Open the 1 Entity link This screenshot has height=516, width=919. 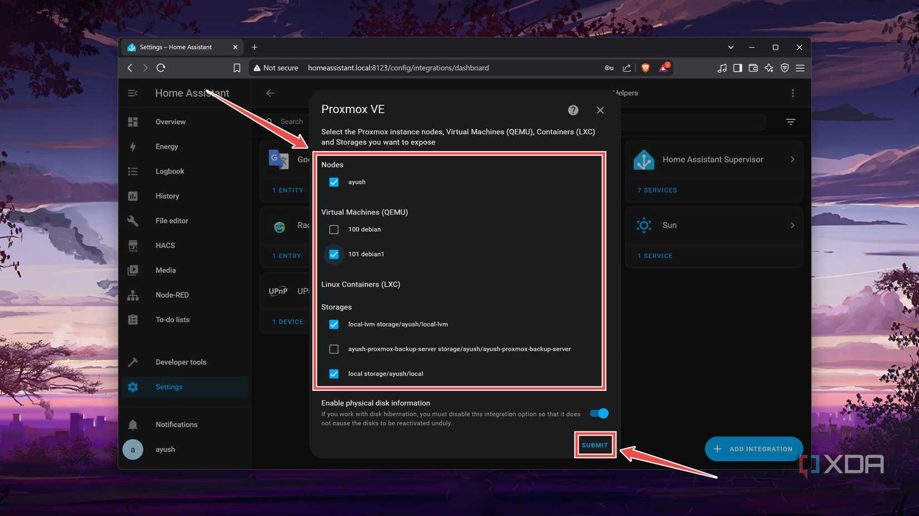click(x=288, y=190)
